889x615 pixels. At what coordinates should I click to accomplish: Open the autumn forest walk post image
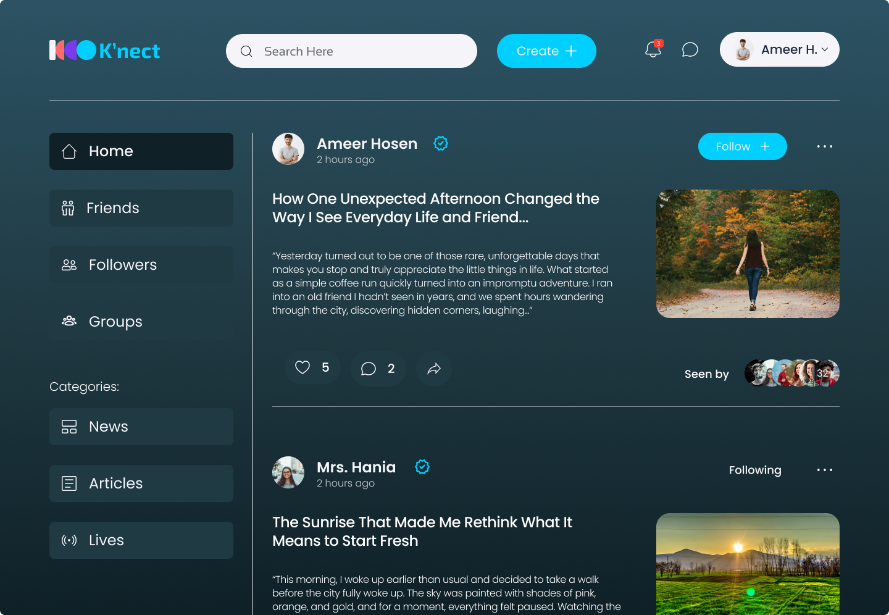(748, 254)
